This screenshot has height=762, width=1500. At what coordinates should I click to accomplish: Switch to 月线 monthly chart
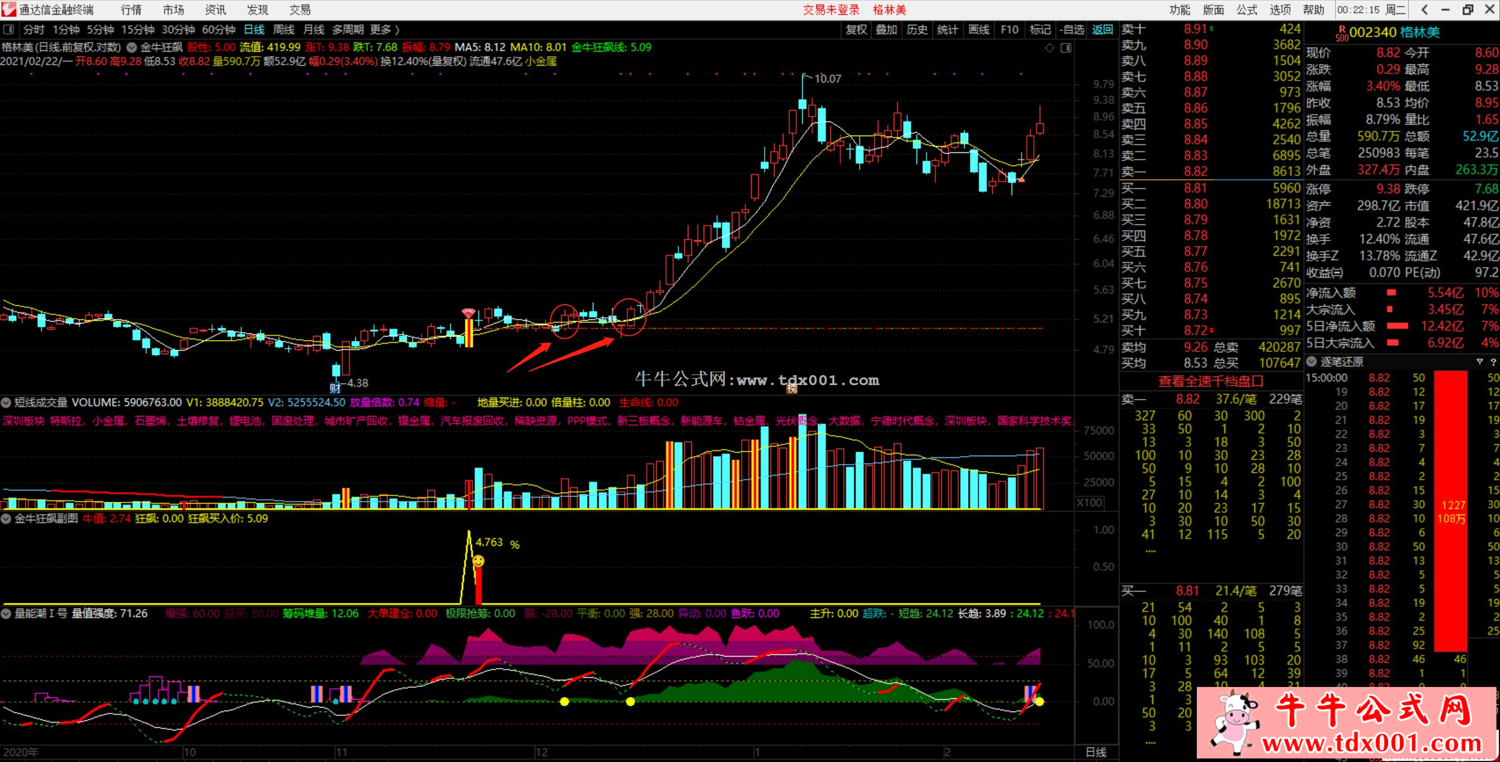click(314, 29)
